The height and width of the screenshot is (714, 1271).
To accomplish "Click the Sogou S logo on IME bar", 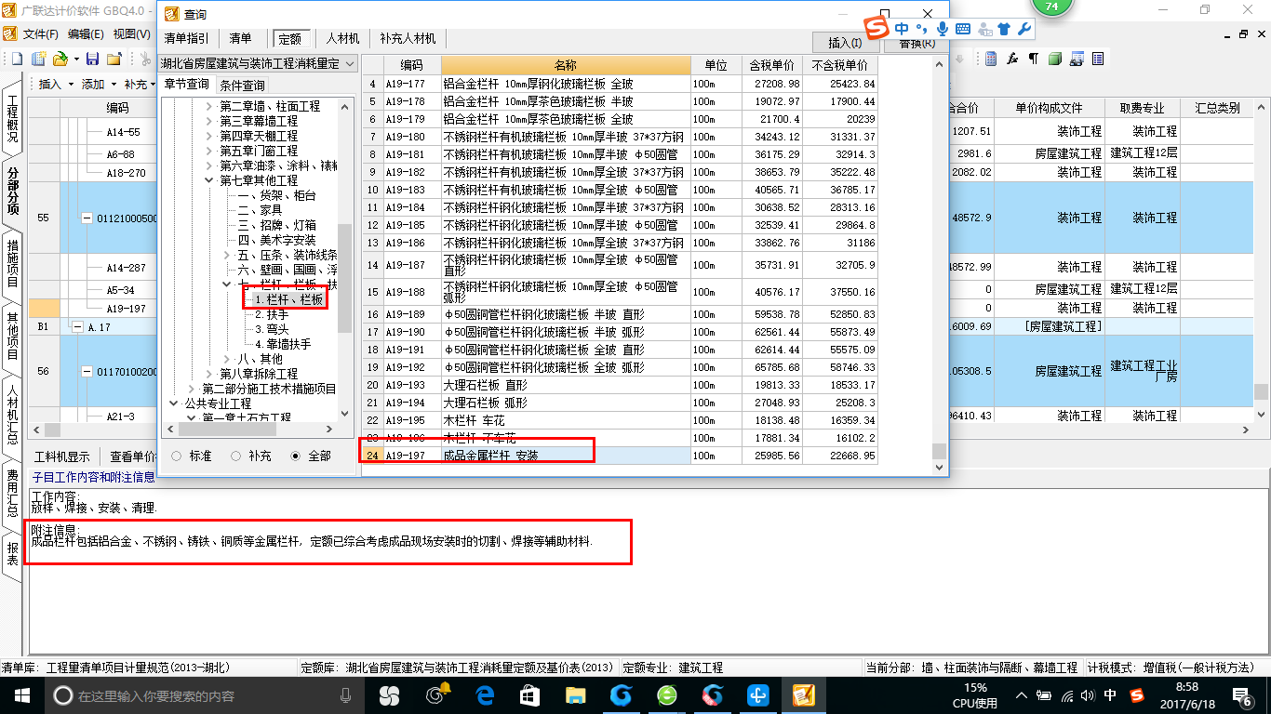I will [876, 28].
